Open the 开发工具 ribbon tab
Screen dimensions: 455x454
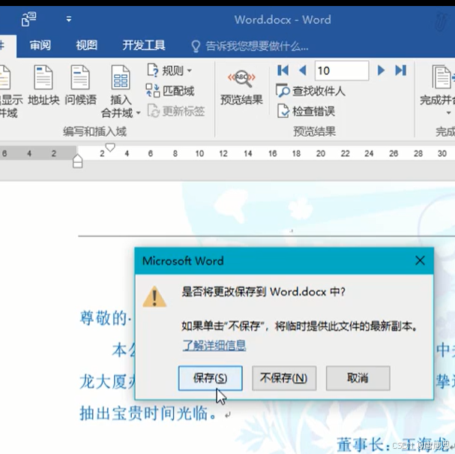[x=144, y=46]
